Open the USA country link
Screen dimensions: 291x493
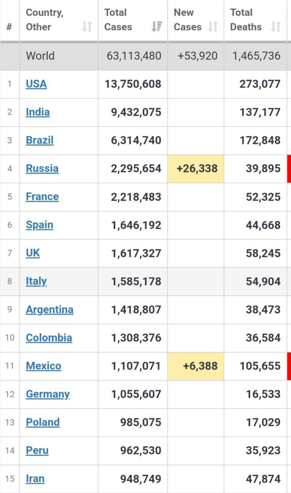coord(36,84)
